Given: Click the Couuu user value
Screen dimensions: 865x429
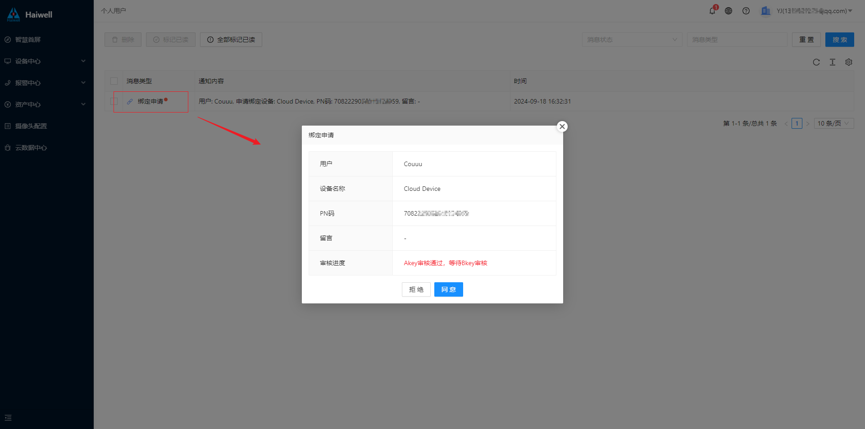Looking at the screenshot, I should point(413,164).
